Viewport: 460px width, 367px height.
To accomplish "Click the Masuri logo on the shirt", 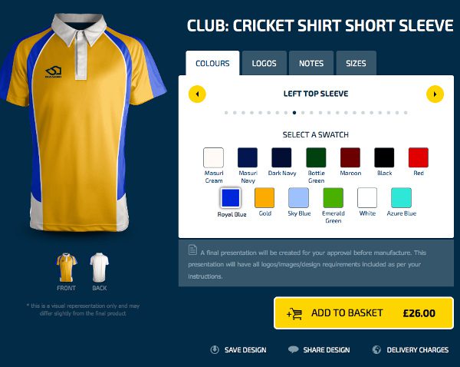I will (x=54, y=72).
